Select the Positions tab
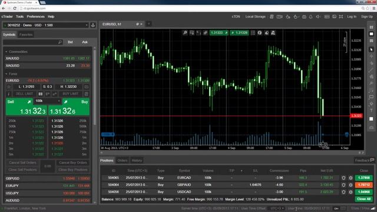This screenshot has height=212, width=377. pos(107,160)
